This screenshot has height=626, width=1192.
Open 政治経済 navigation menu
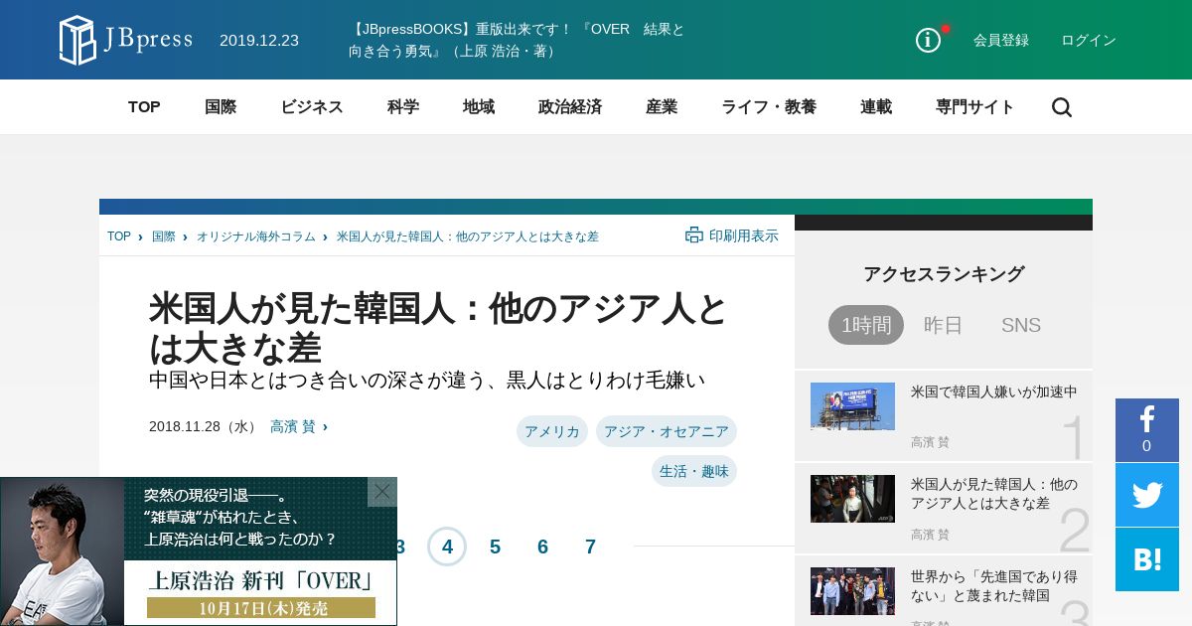570,107
